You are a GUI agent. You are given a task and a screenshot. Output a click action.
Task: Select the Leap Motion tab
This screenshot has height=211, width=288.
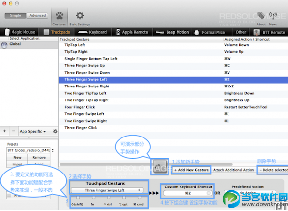point(172,32)
